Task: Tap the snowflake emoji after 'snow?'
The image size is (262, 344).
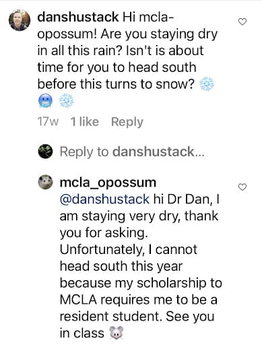Action: click(207, 85)
